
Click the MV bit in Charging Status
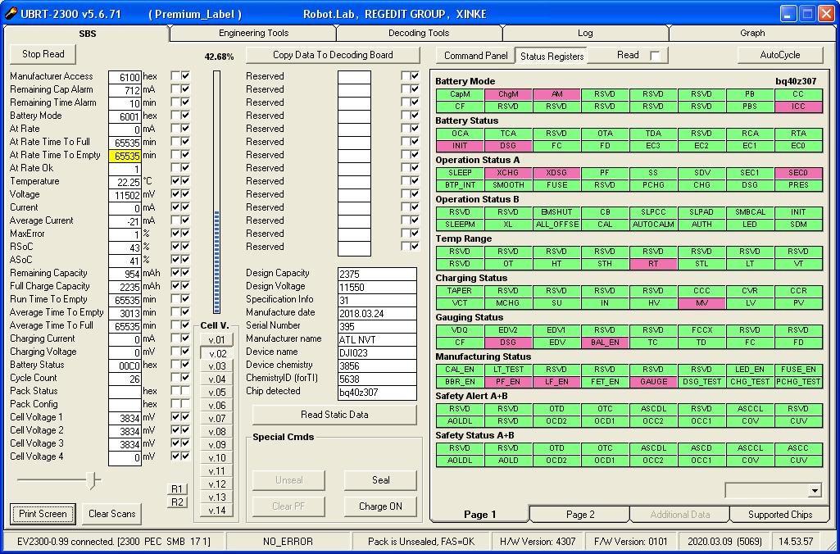click(x=702, y=303)
